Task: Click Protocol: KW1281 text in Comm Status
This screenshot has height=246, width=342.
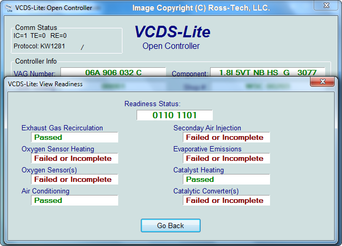Action: coord(39,46)
